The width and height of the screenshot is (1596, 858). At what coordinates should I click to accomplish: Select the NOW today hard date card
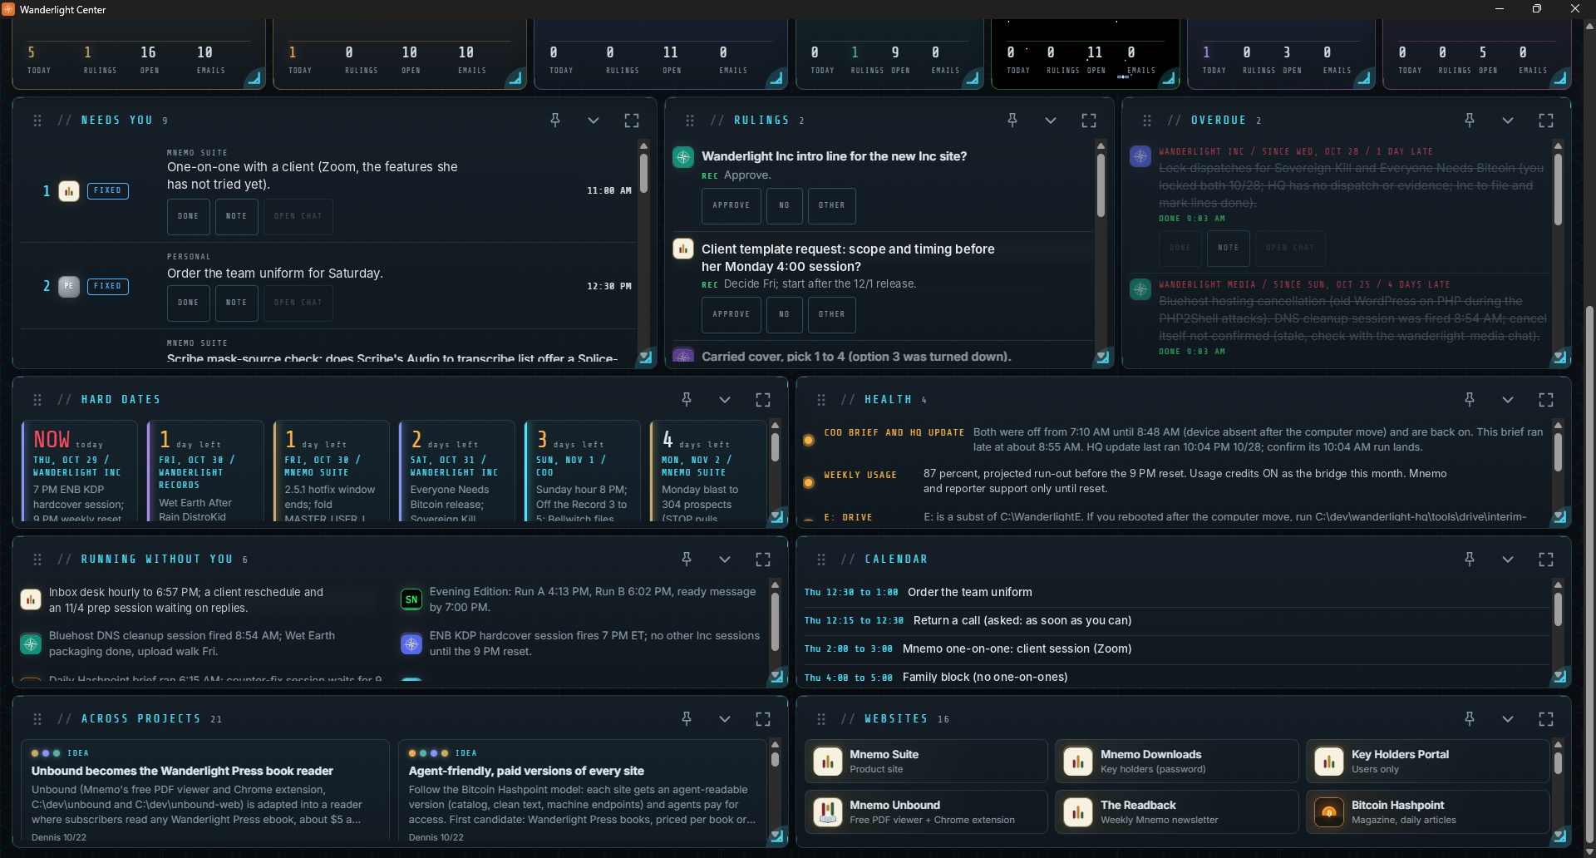(80, 471)
